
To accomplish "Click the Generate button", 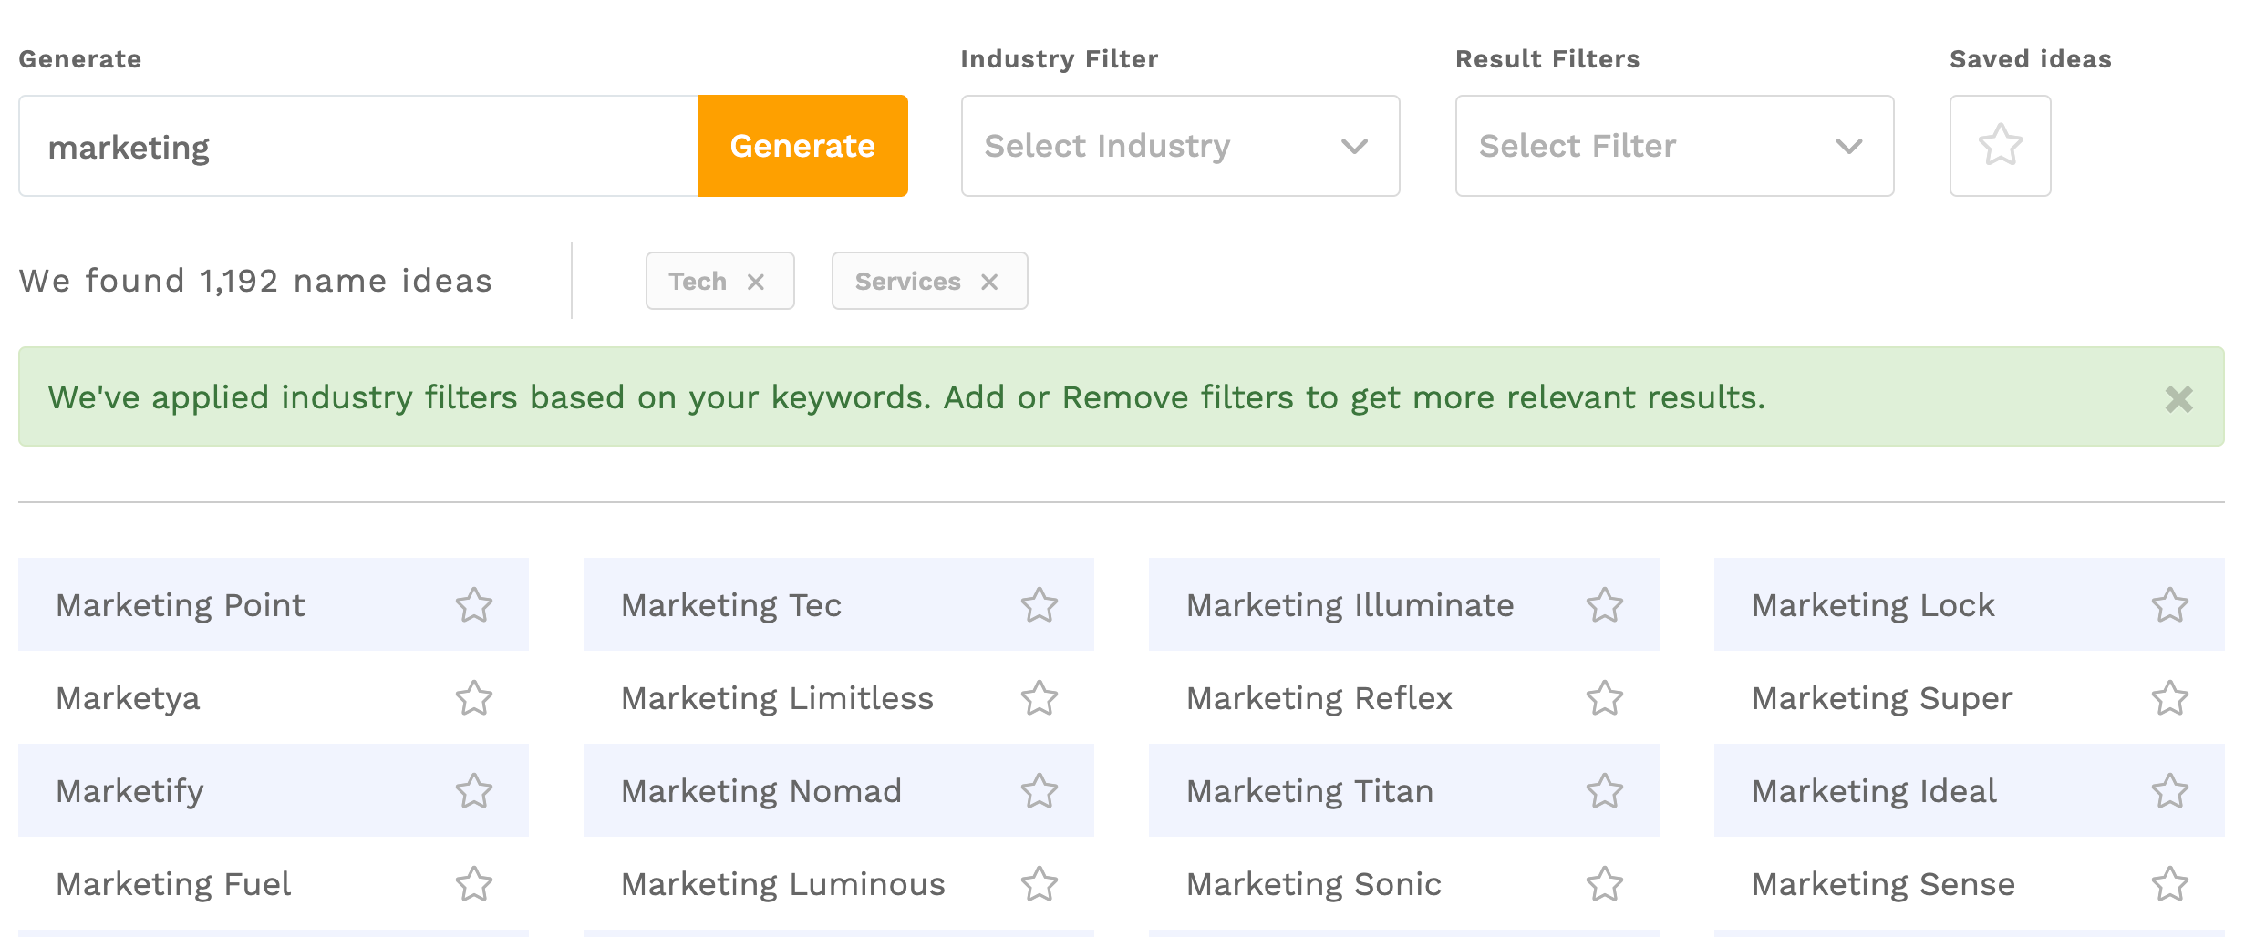I will click(803, 146).
